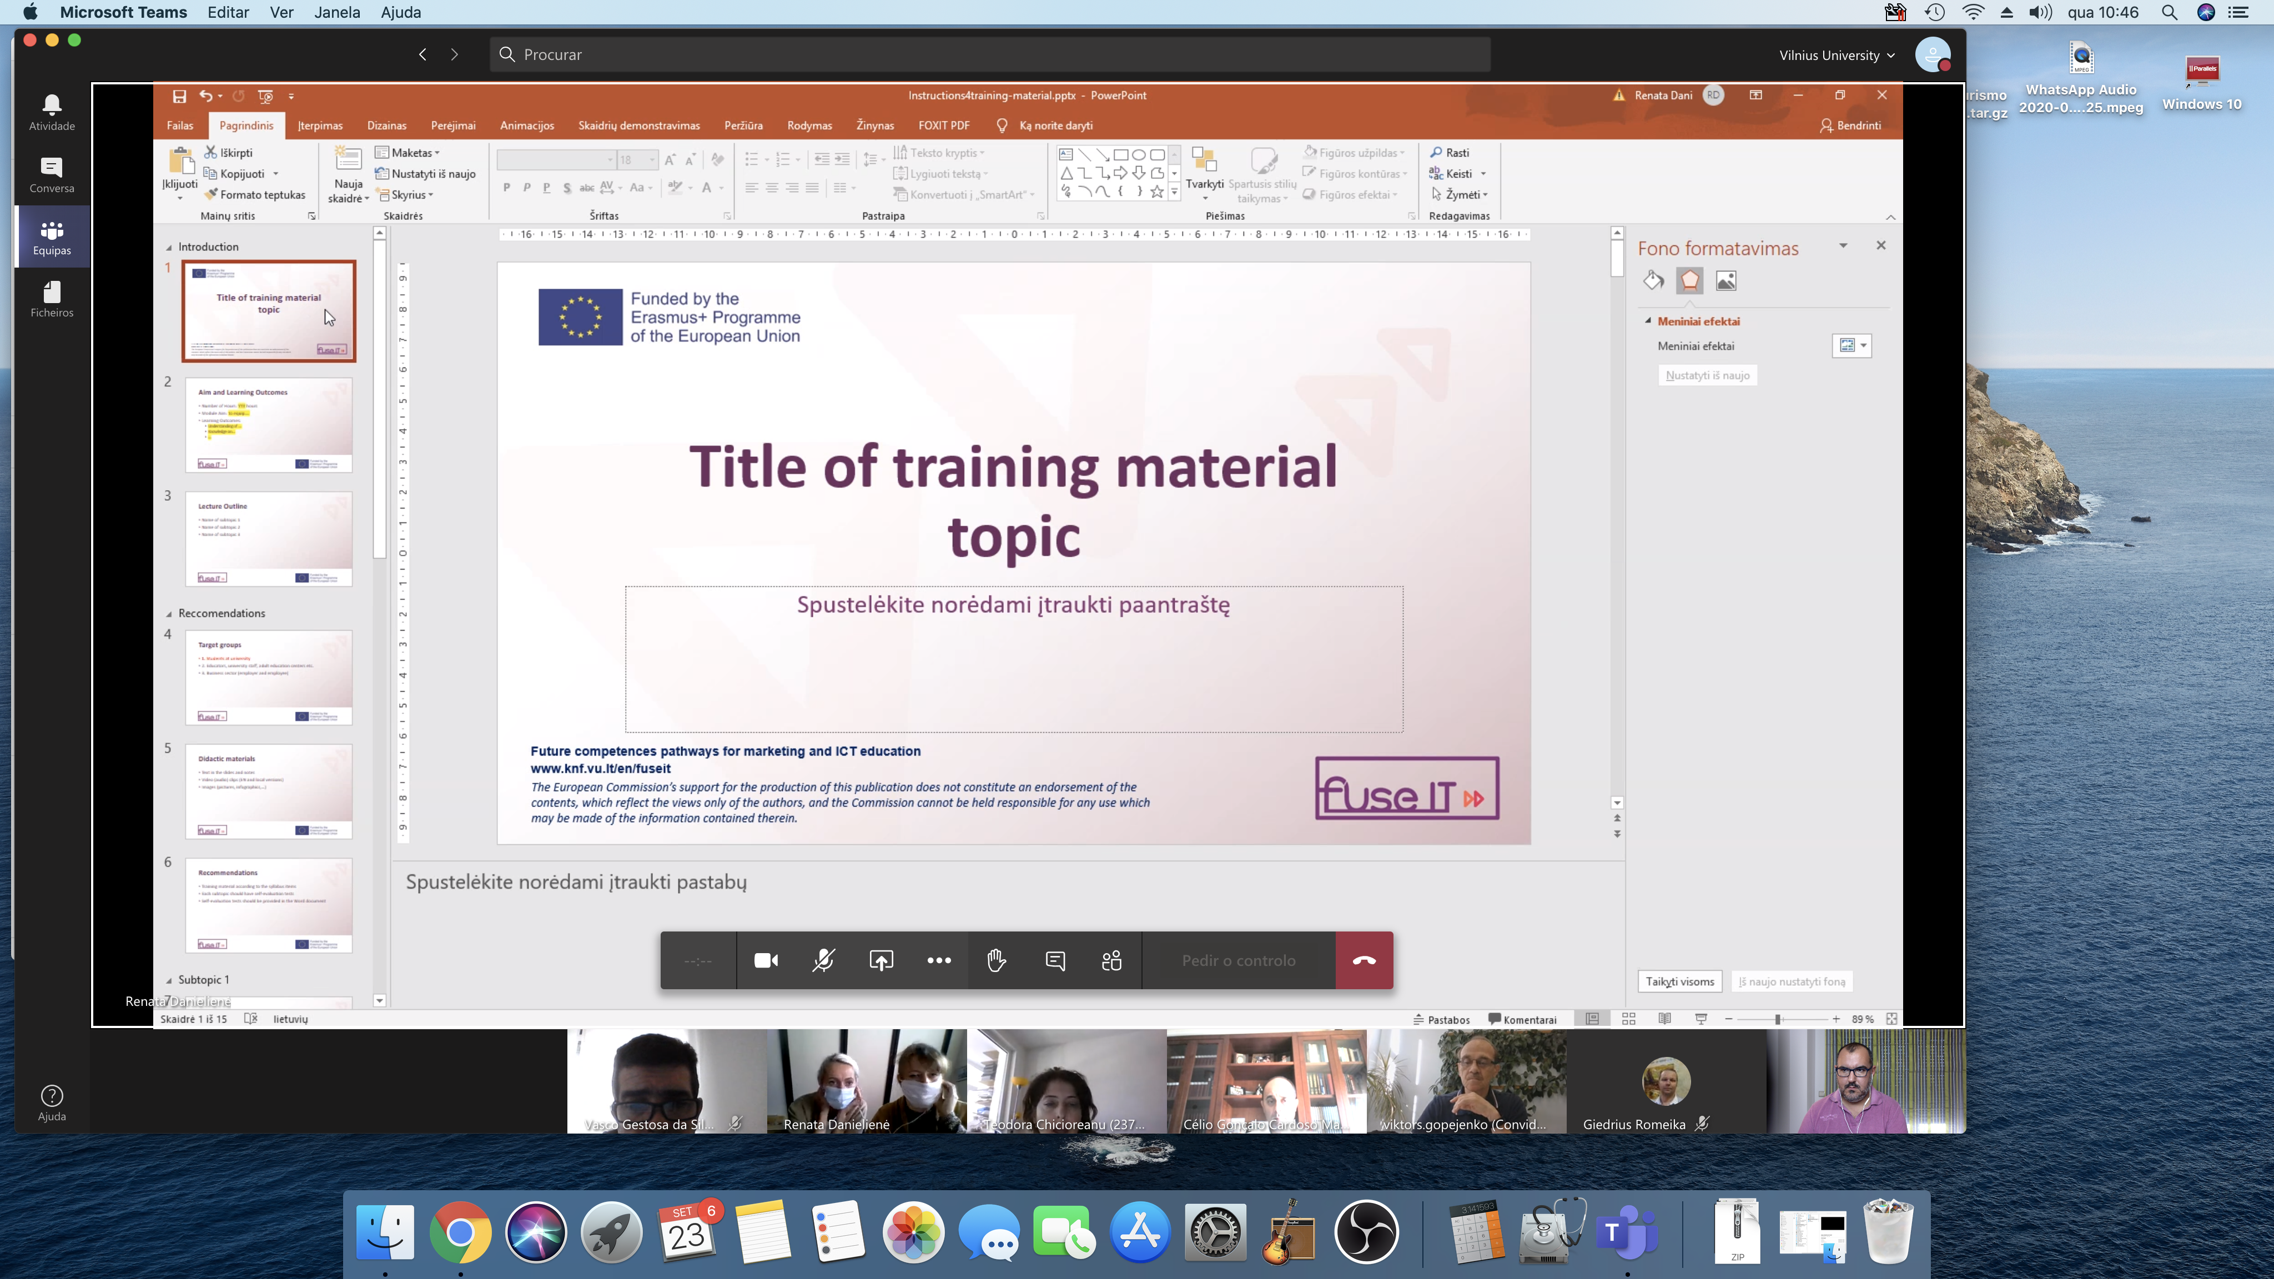Select the effects pentagon icon in Fono formatavimas
2274x1279 pixels.
(x=1689, y=281)
